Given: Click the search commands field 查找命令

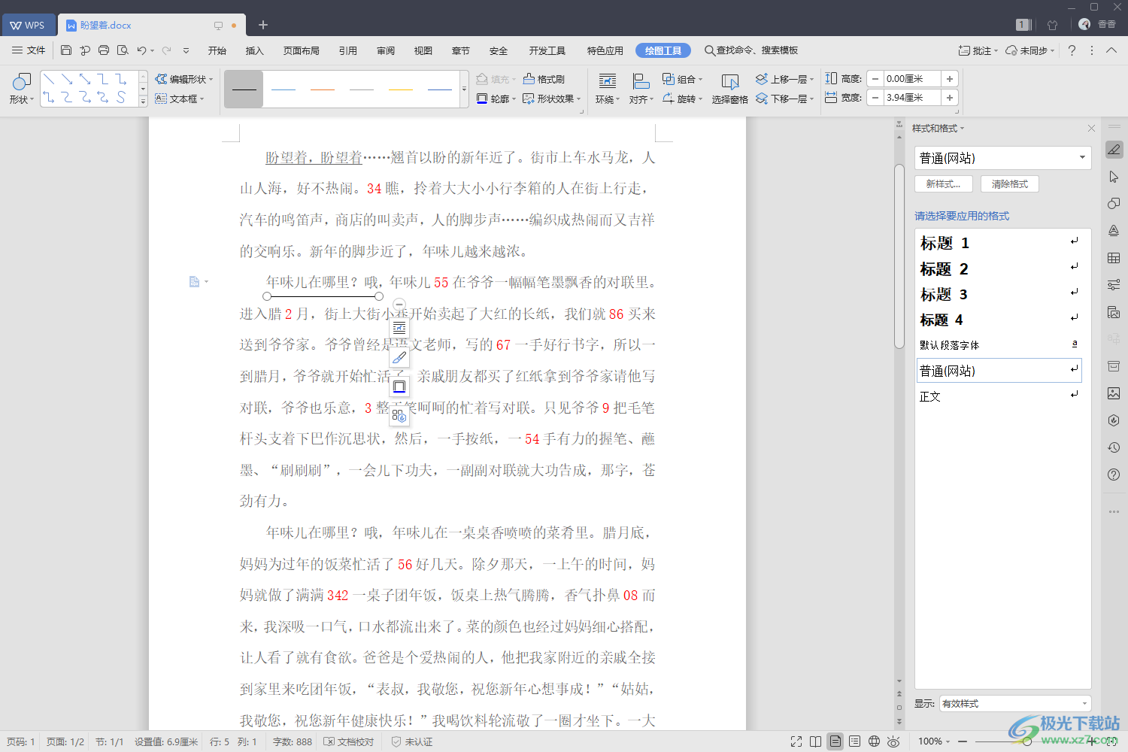Looking at the screenshot, I should point(751,50).
